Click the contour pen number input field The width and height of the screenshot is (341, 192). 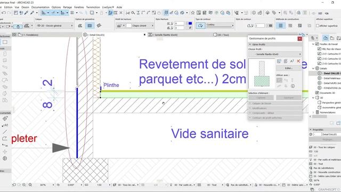point(259,26)
